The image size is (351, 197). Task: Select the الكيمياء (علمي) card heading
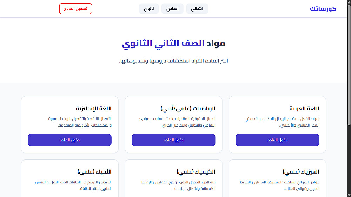tap(196, 172)
